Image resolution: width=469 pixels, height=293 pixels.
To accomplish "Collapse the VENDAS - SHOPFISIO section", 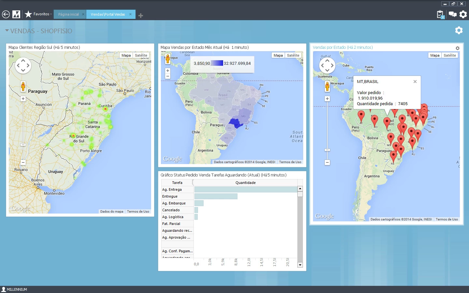I will pyautogui.click(x=7, y=31).
